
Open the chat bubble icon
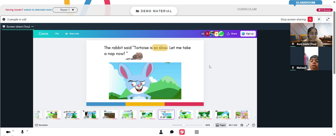[x=172, y=132]
